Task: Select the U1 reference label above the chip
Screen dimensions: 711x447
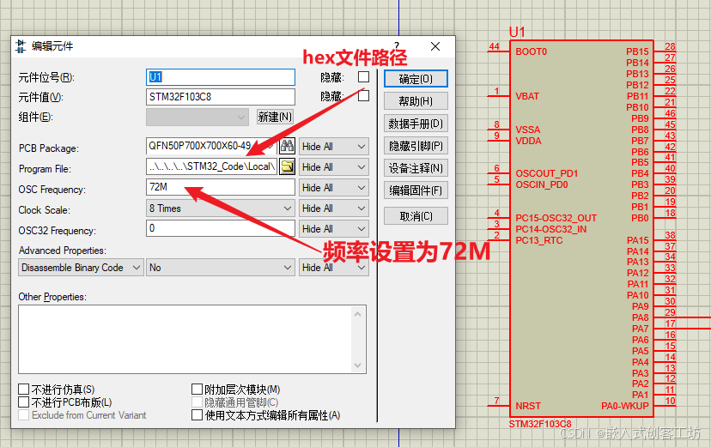Action: click(x=517, y=32)
